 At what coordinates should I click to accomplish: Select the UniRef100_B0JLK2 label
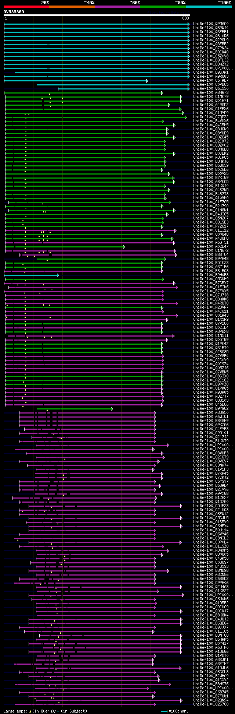pyautogui.click(x=211, y=154)
